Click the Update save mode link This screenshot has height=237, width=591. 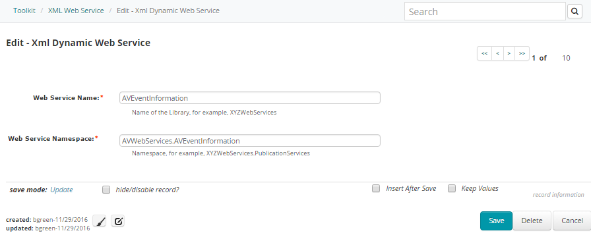(x=61, y=190)
